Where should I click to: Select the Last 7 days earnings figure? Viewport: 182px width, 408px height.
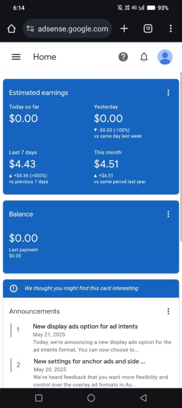tap(22, 164)
